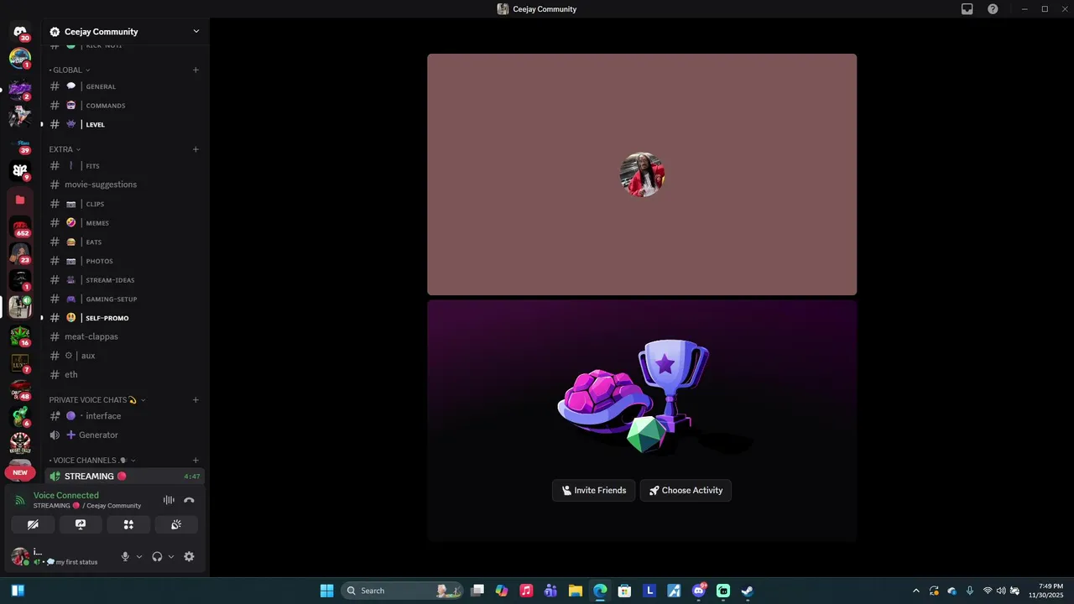
Task: Open Discord direct messages home icon
Action: (20, 32)
